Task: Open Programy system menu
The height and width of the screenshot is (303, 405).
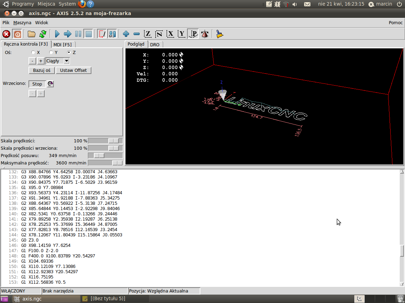Action: pyautogui.click(x=23, y=4)
